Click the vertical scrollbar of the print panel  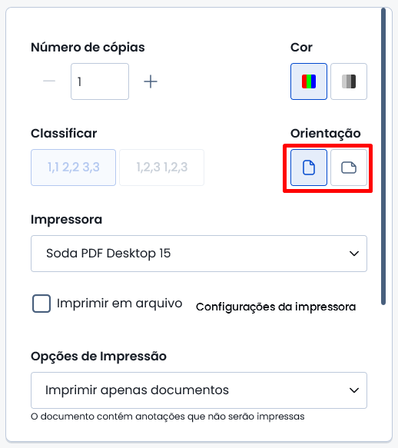click(383, 157)
